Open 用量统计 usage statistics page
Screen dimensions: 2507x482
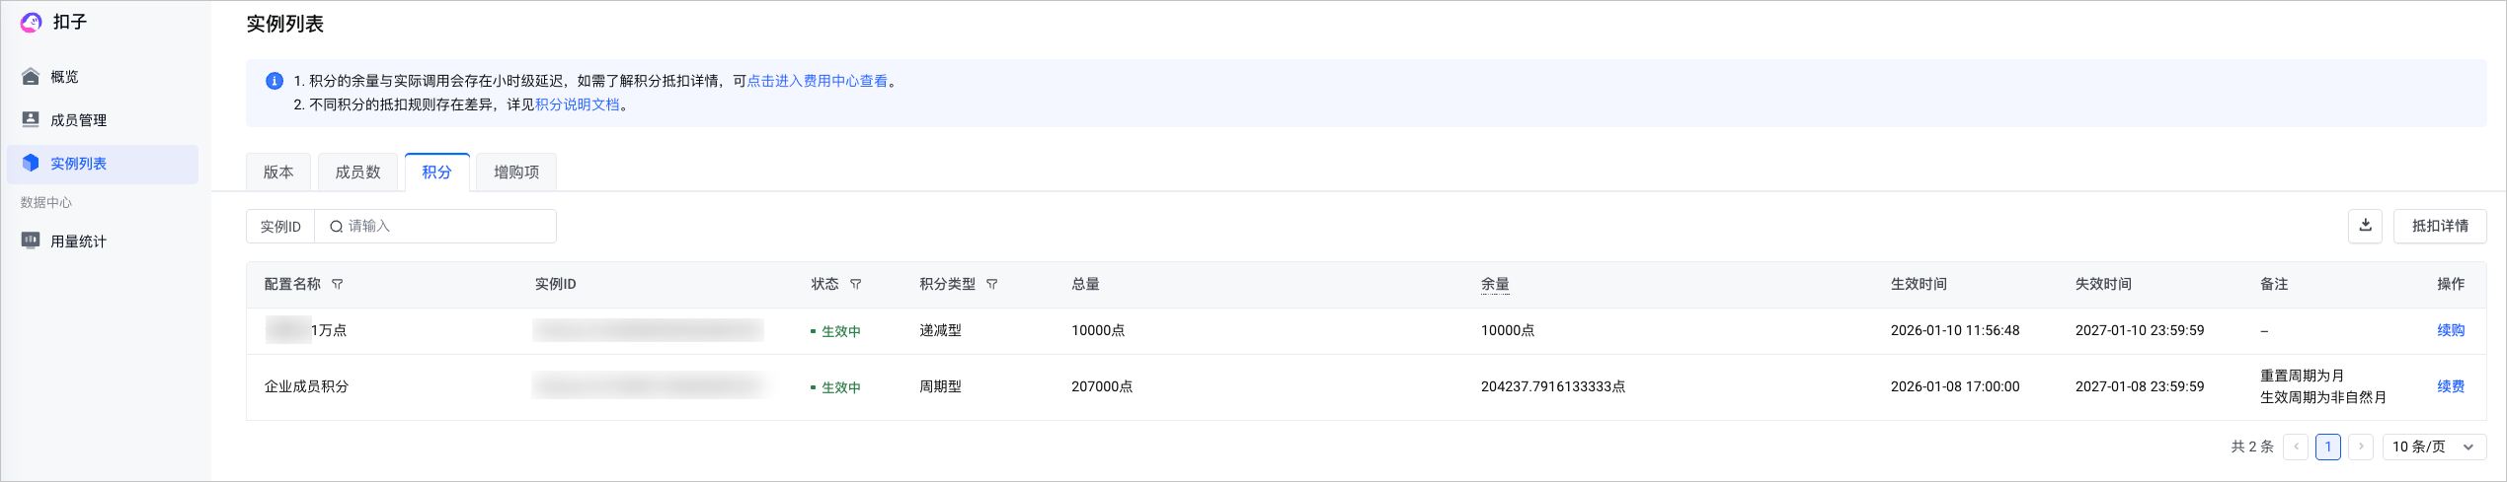click(x=78, y=241)
